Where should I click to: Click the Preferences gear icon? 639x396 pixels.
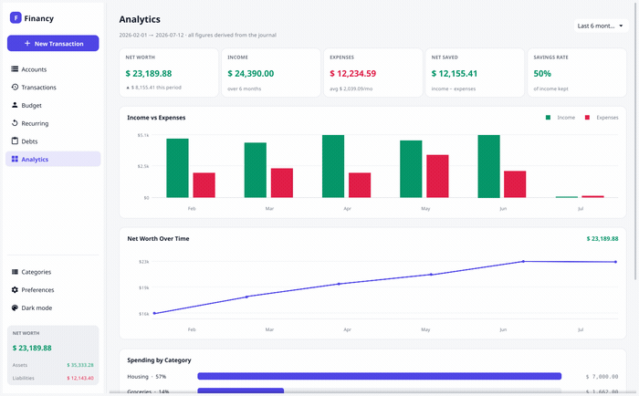click(x=15, y=289)
